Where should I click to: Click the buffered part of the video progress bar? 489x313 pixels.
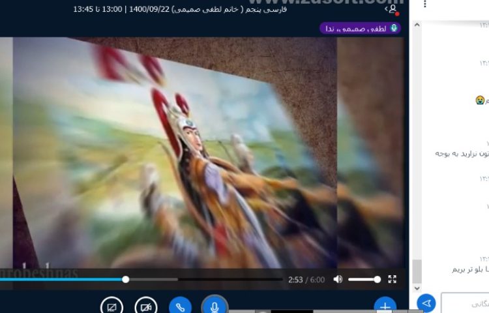point(153,279)
